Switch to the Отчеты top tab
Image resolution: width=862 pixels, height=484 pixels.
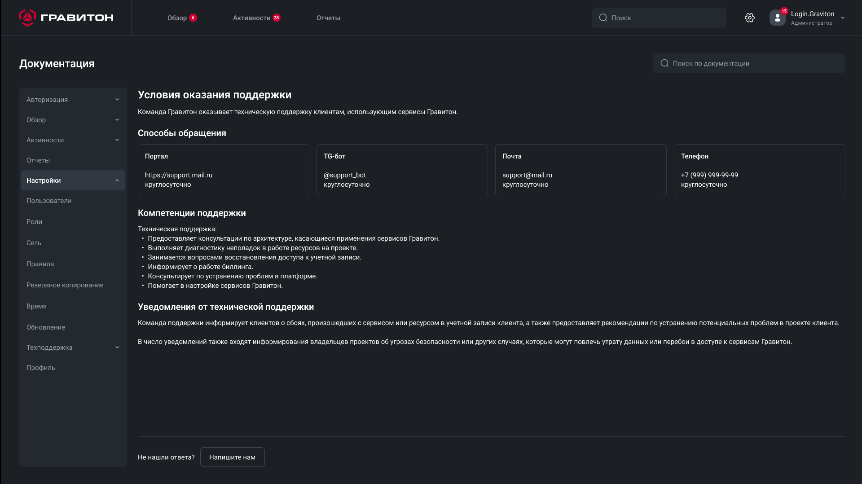[x=328, y=18]
